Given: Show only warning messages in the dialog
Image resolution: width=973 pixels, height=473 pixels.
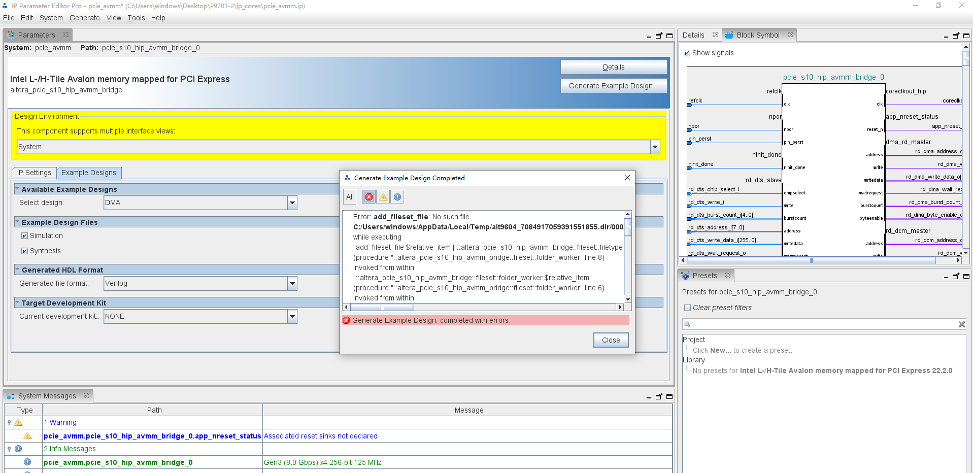Looking at the screenshot, I should coord(383,196).
